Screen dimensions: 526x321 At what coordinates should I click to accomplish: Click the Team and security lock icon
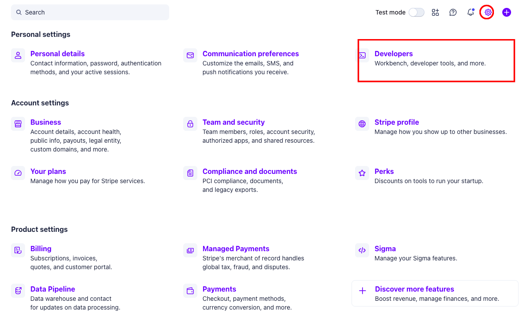(x=190, y=124)
